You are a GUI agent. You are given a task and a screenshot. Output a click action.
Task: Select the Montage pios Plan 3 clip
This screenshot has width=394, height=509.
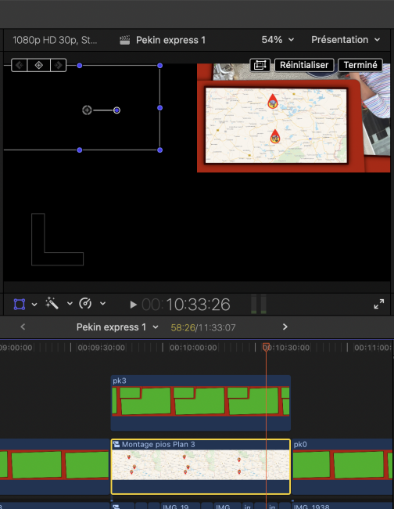[x=201, y=467]
